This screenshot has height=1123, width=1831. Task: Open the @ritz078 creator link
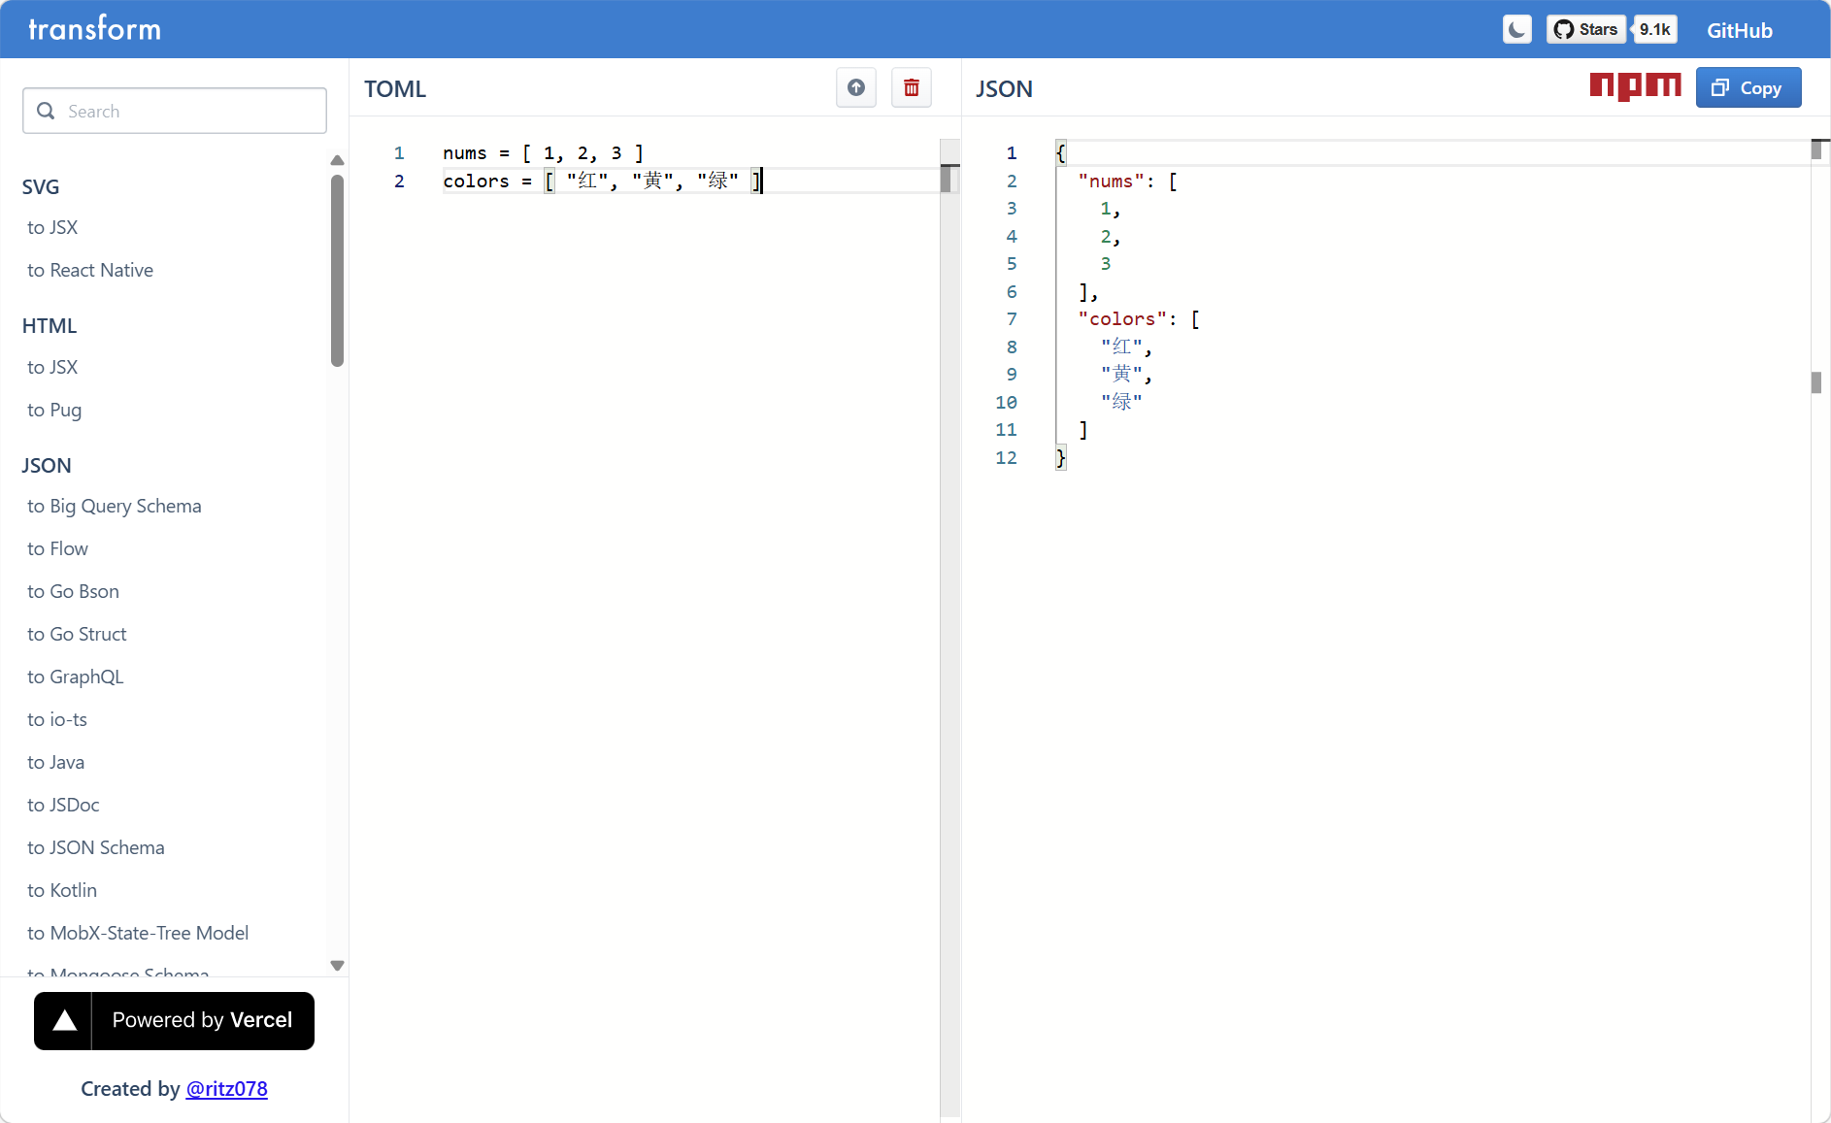[x=226, y=1089]
